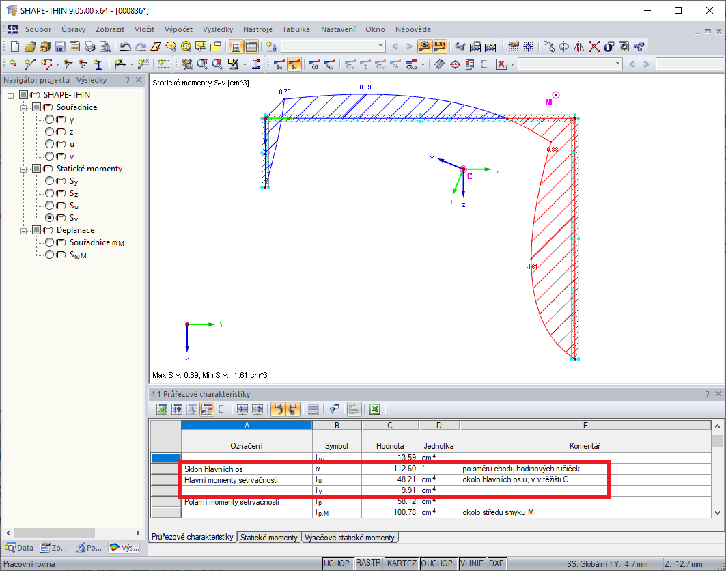Select the v coordinate radio button
This screenshot has width=726, height=571.
50,156
